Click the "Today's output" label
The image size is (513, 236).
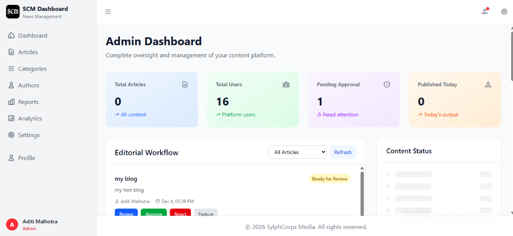pyautogui.click(x=441, y=115)
